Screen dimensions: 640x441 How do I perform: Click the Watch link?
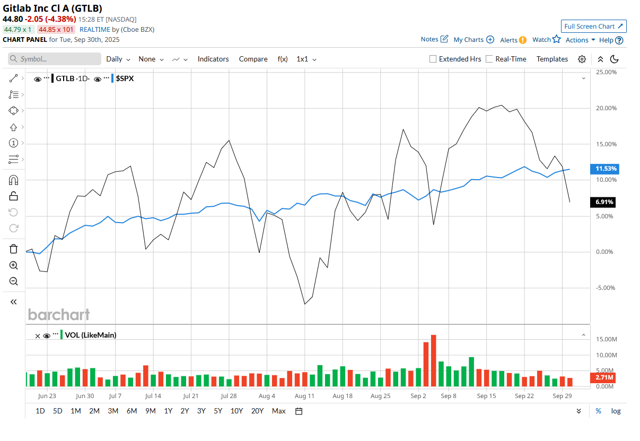click(541, 39)
